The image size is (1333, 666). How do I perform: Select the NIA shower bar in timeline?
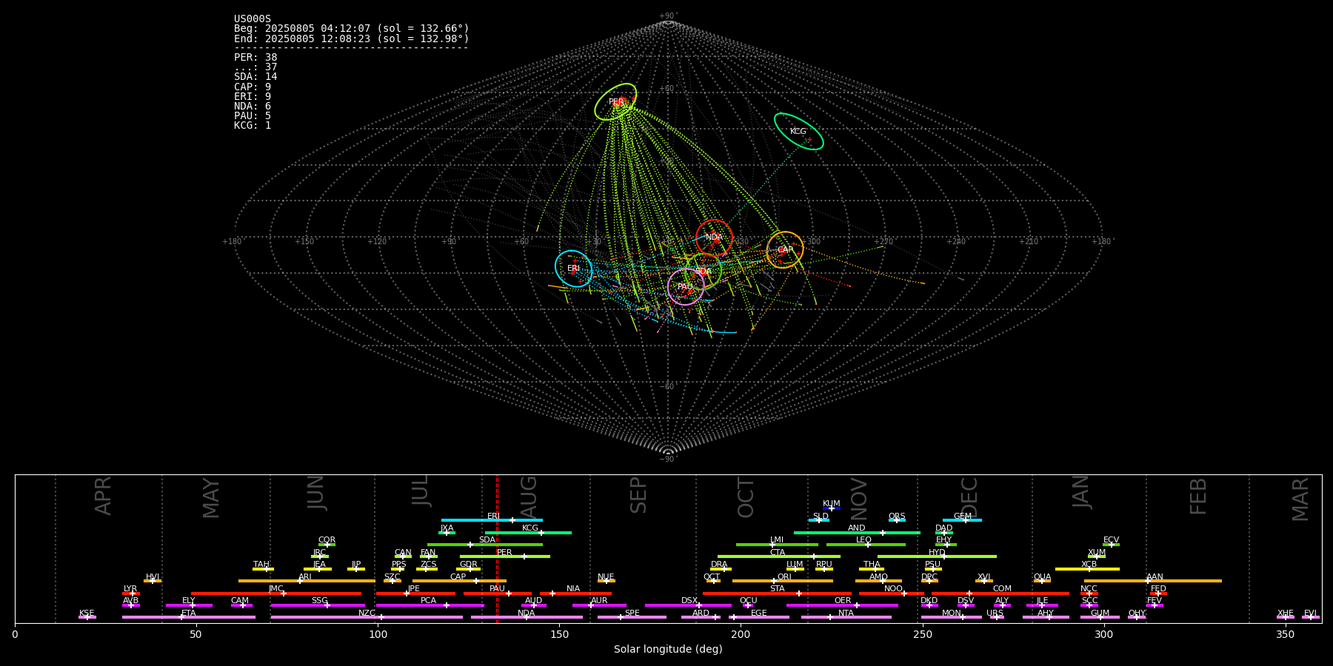575,593
